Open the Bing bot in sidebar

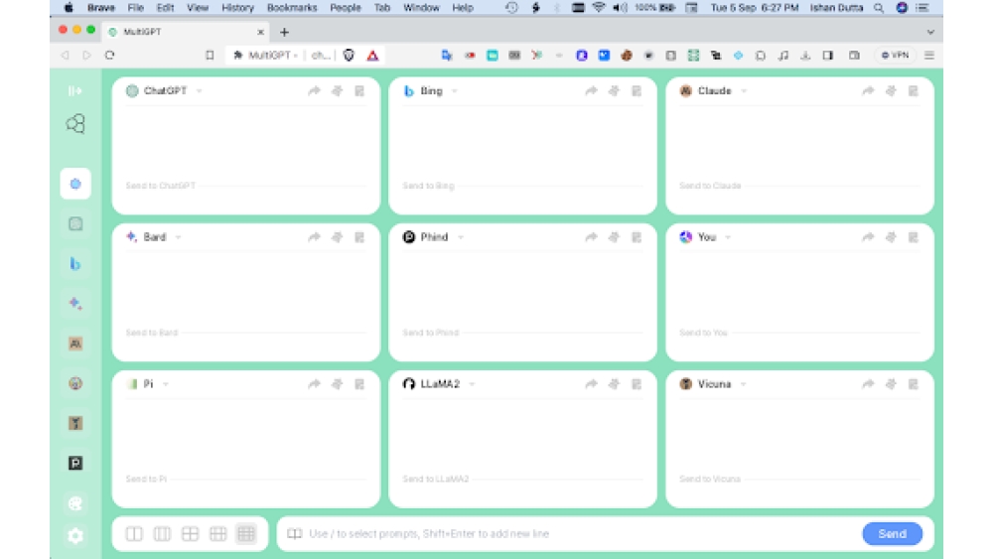75,264
